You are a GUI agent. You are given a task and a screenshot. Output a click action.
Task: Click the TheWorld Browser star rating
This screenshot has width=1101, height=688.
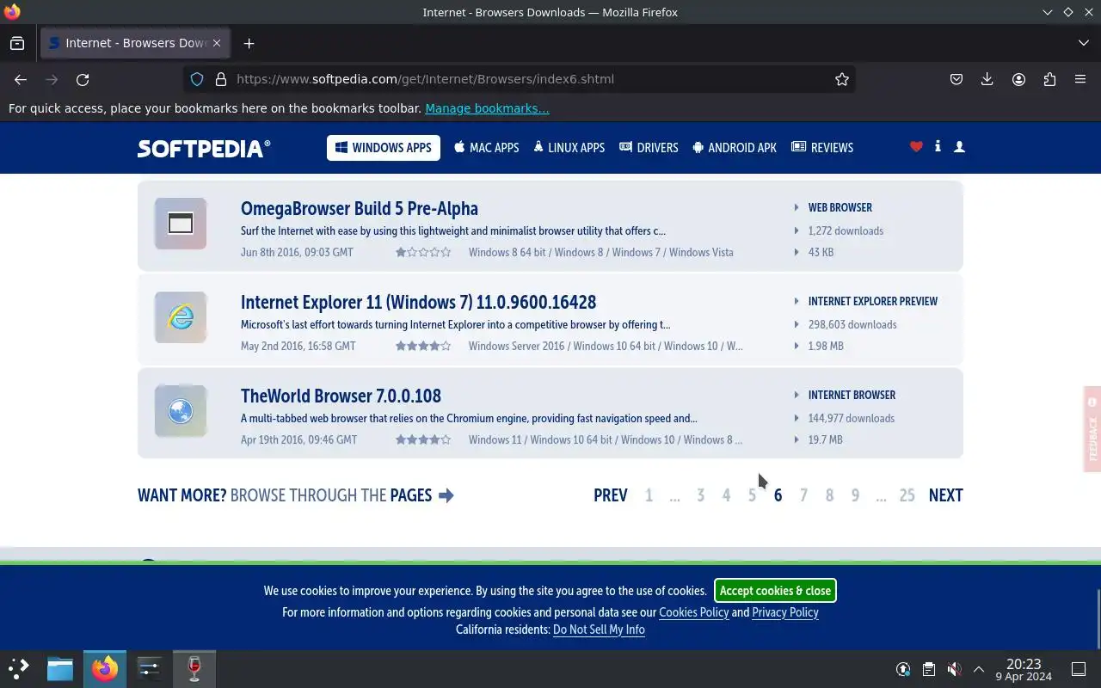pos(422,439)
